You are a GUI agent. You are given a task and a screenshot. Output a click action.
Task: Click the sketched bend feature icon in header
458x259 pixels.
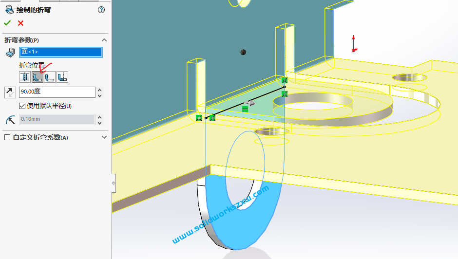click(x=9, y=10)
